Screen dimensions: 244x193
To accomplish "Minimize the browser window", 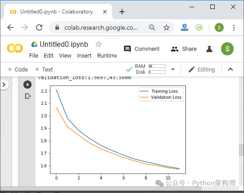I will (192, 7).
